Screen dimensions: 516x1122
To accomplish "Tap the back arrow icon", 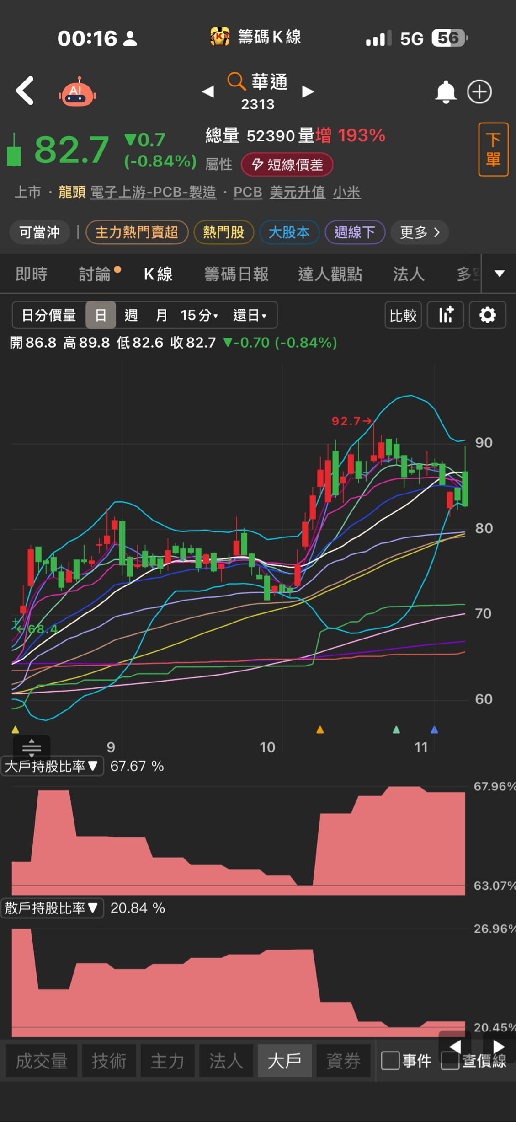I will [x=25, y=91].
